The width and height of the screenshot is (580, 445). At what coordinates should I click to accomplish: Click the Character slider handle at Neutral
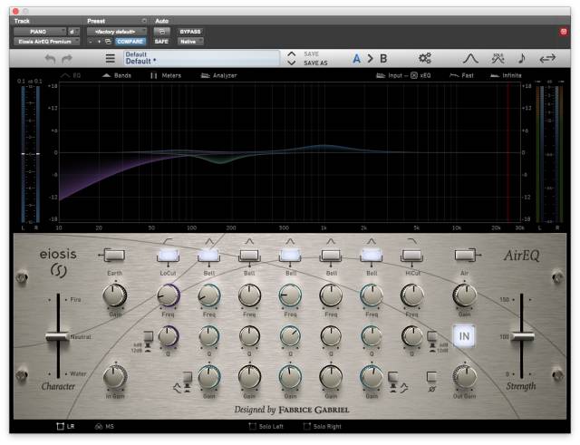point(58,336)
